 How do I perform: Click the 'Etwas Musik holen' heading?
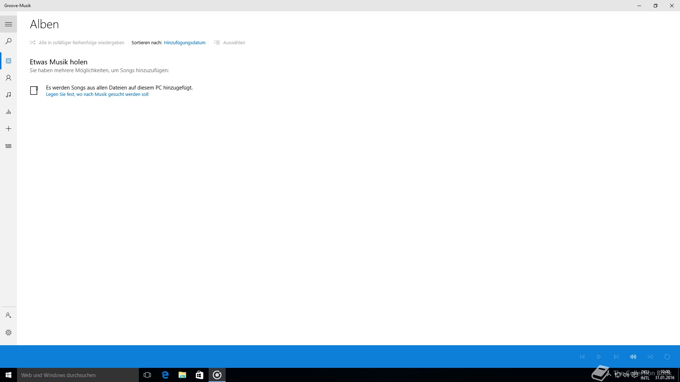[58, 62]
